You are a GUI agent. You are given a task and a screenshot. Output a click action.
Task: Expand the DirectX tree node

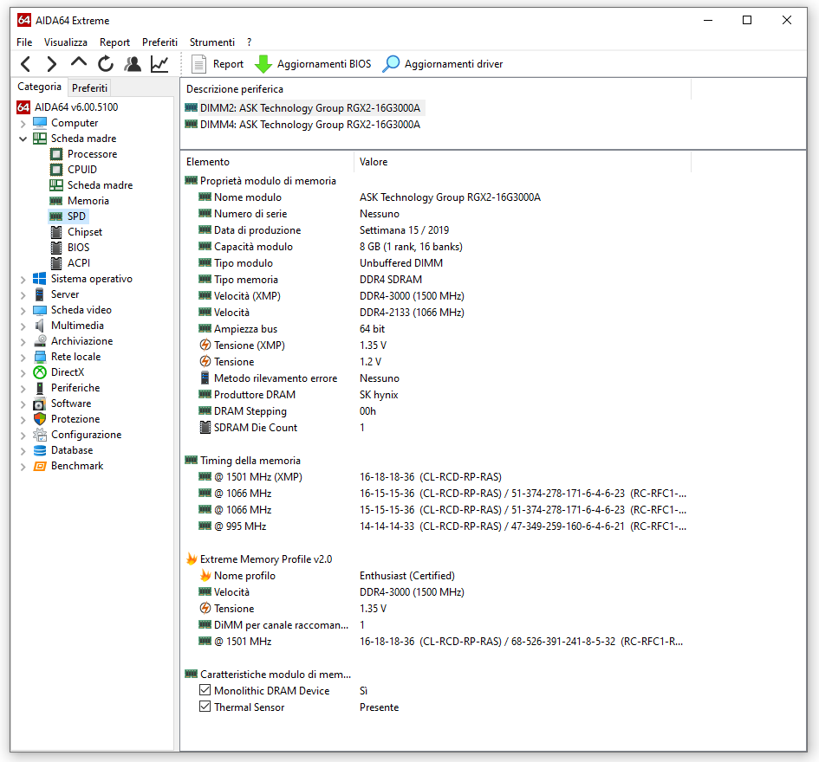click(23, 374)
